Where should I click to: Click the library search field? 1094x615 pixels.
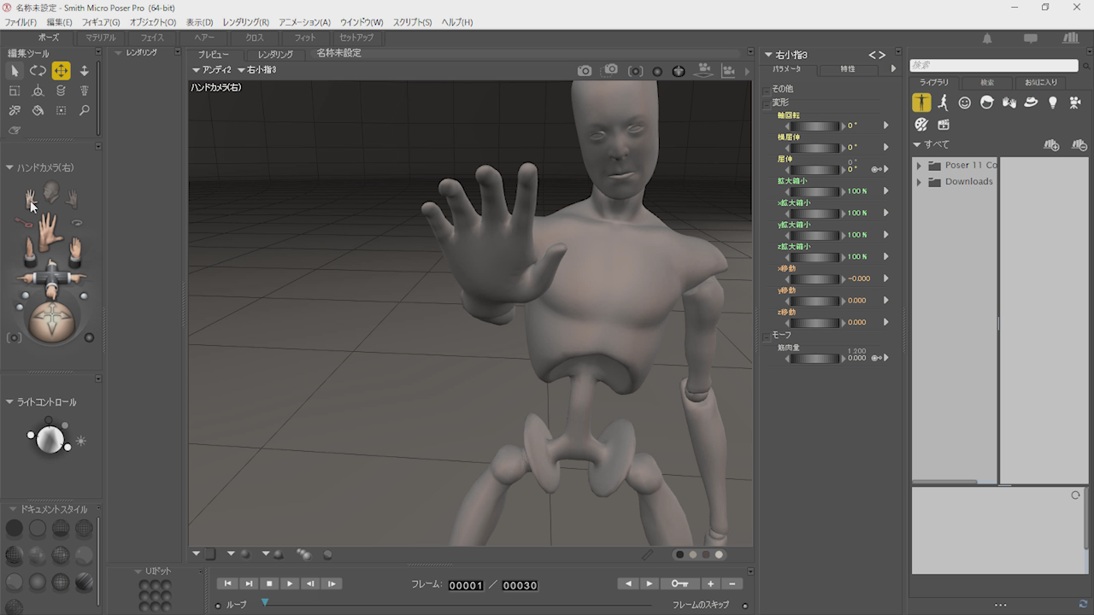(x=993, y=66)
